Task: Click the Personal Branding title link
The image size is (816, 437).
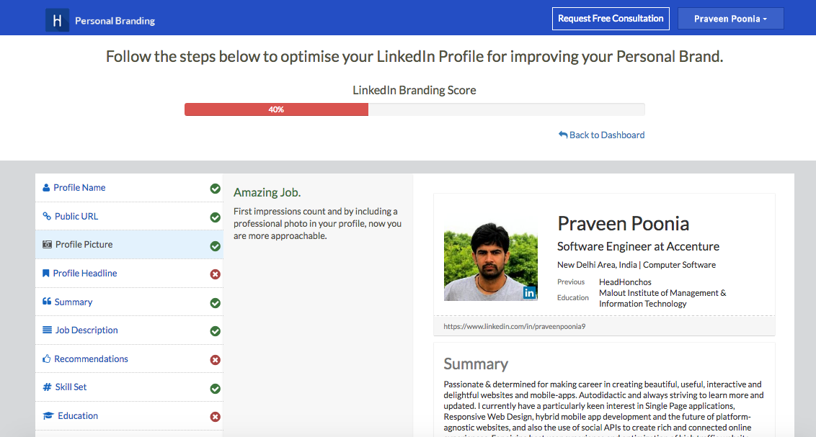Action: click(x=115, y=21)
